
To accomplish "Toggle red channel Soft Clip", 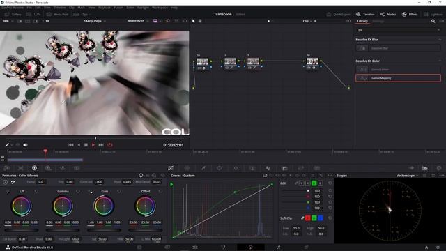I will click(x=308, y=218).
